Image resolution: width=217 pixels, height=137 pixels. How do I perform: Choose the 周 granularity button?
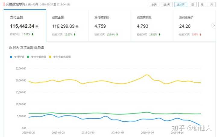point(202,5)
